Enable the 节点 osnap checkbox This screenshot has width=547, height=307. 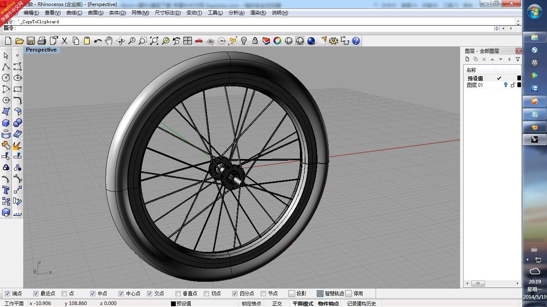(263, 293)
